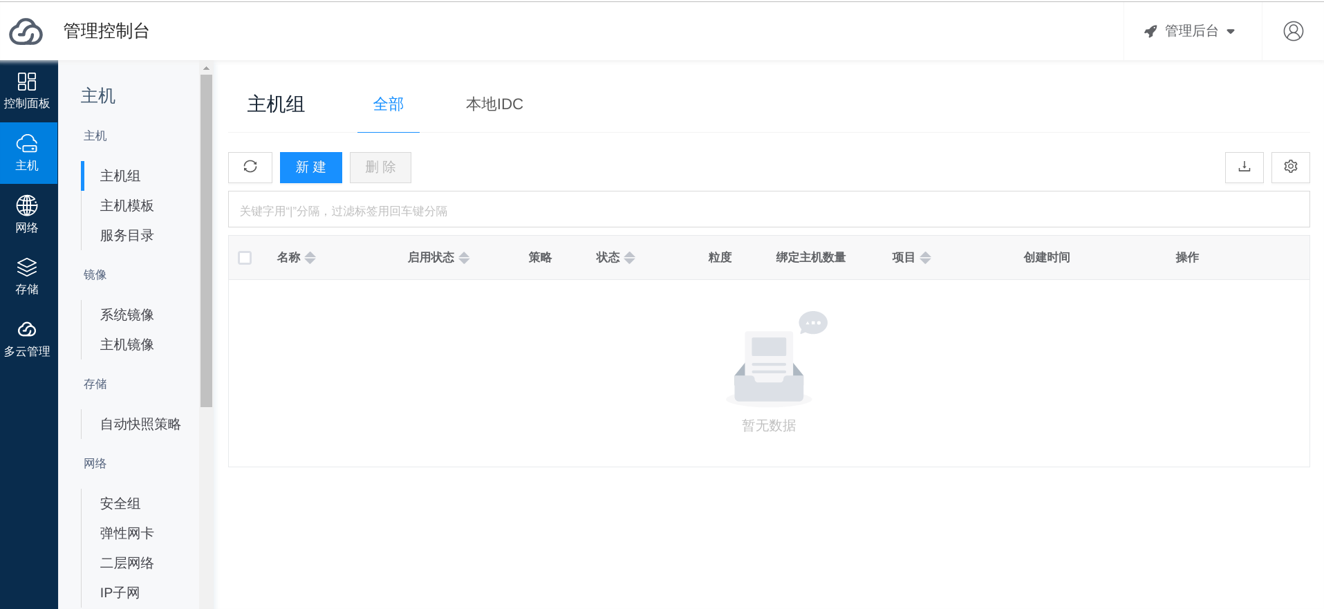Click the sidebar vertical scrollbar

(206, 242)
